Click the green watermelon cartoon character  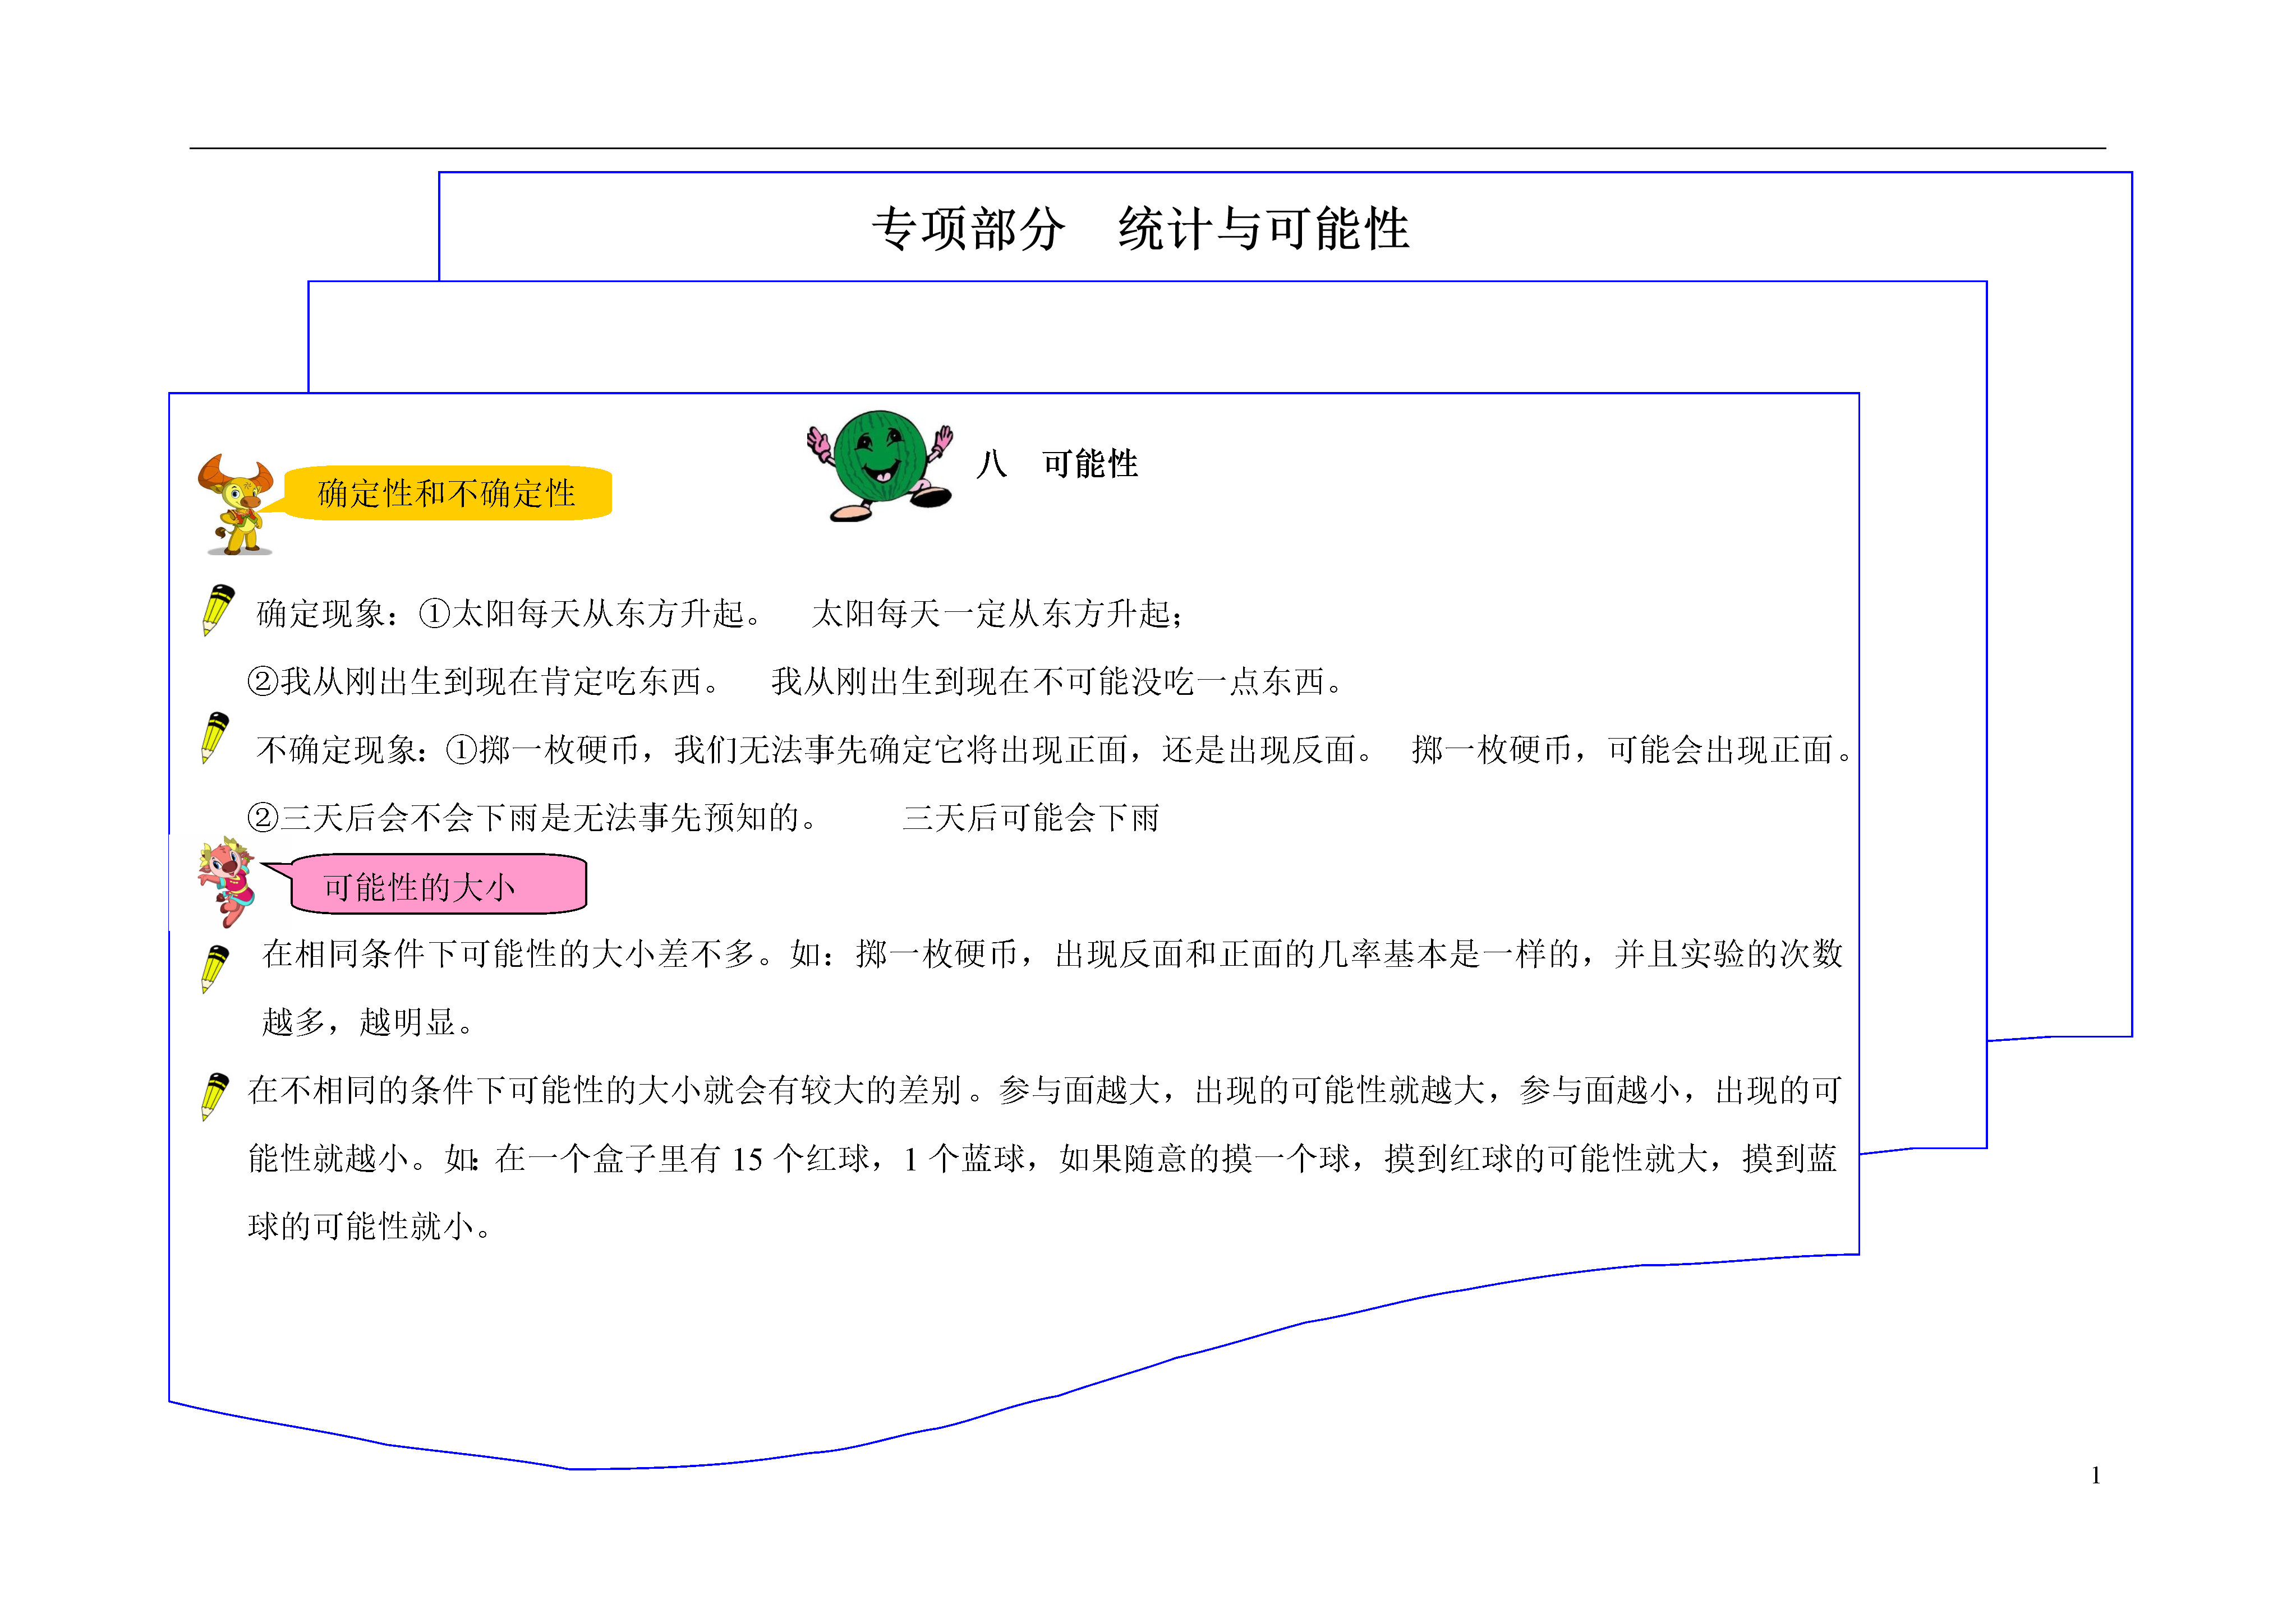click(880, 465)
